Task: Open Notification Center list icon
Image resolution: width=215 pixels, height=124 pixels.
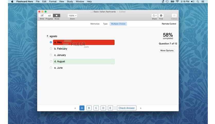Action: pyautogui.click(x=203, y=2)
